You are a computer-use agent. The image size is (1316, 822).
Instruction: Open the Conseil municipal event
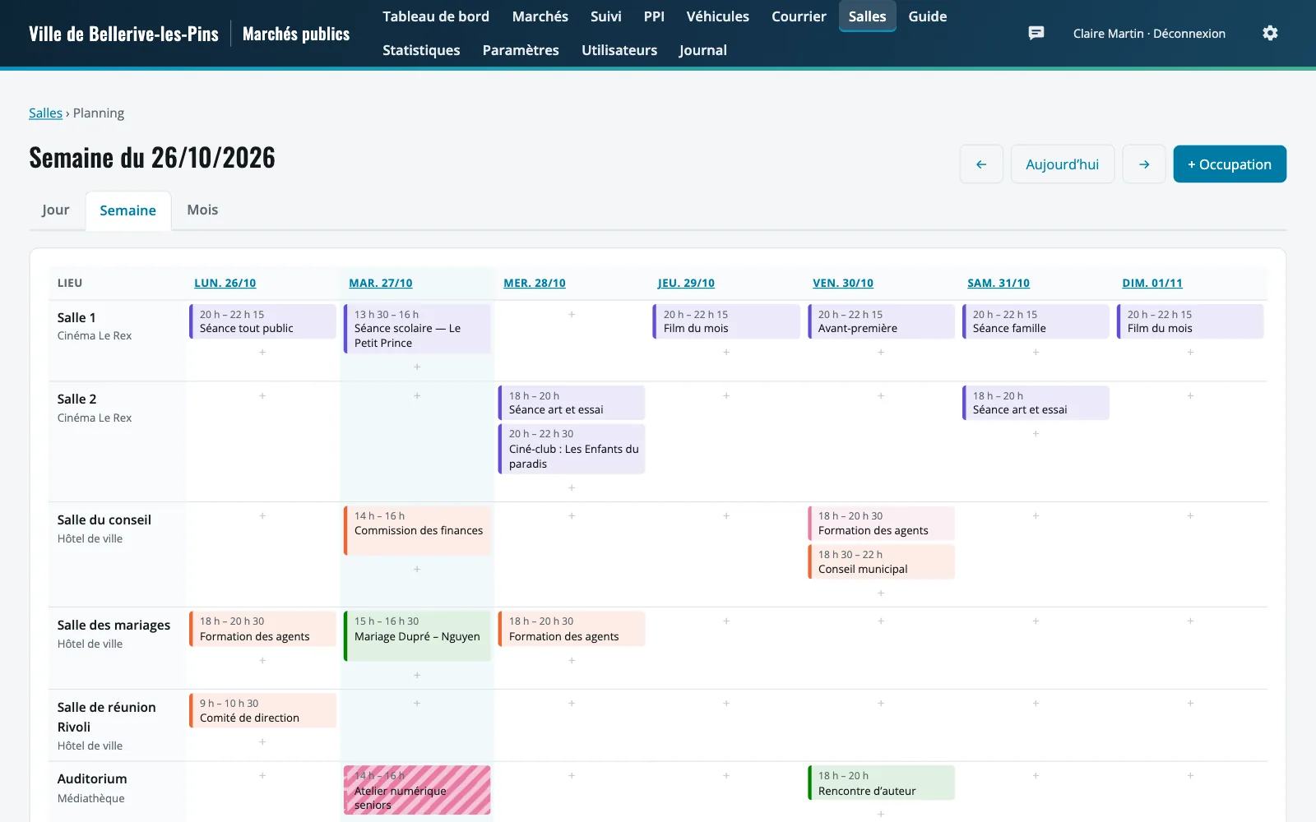(881, 561)
